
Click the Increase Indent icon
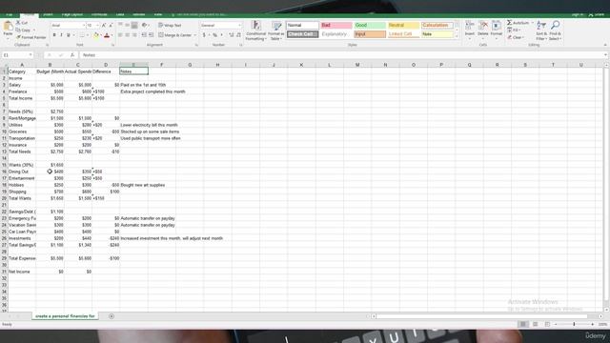[x=151, y=35]
